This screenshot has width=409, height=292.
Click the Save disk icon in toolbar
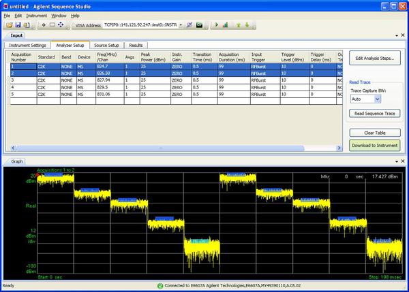18,25
